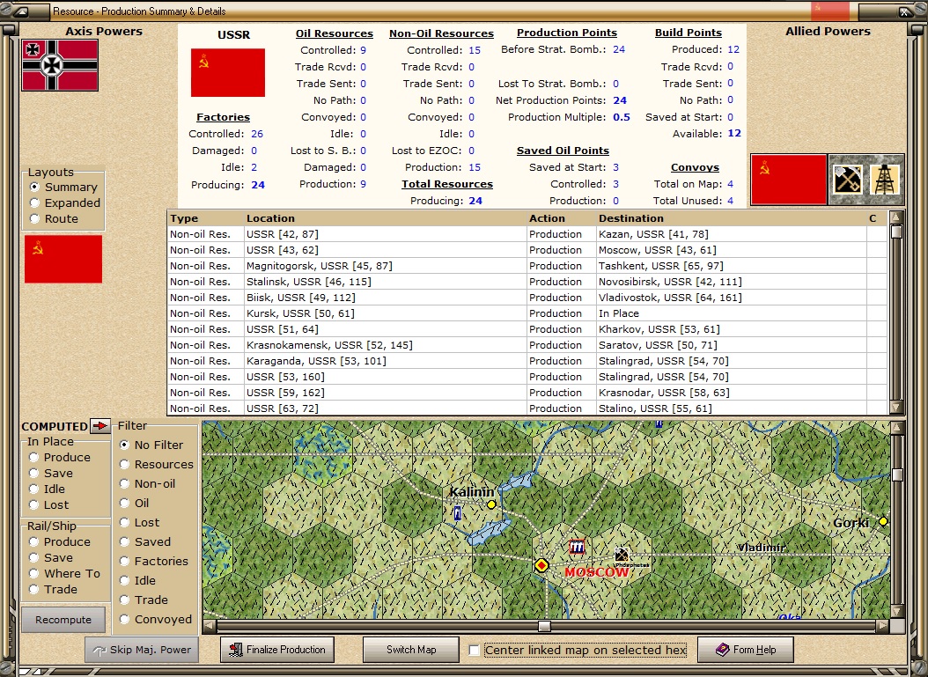Click the Recompute button
Viewport: 928px width, 677px height.
[63, 620]
